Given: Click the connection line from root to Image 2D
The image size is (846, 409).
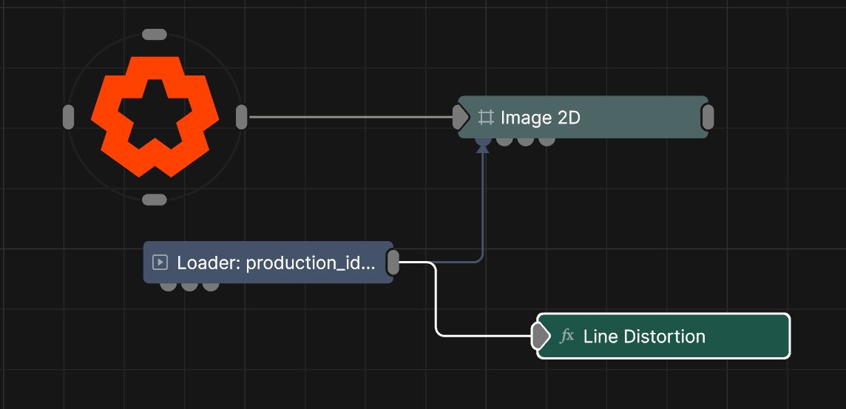Looking at the screenshot, I should coord(351,117).
